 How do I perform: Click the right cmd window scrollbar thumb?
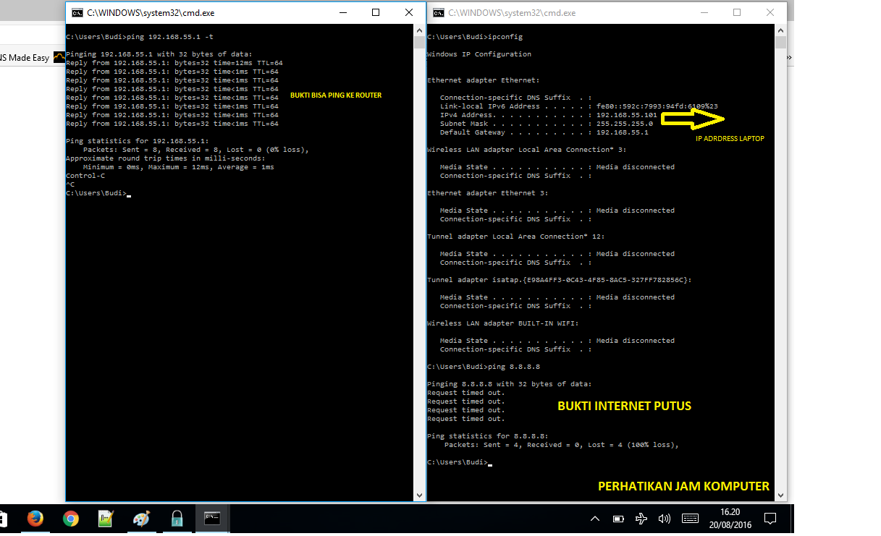point(780,42)
